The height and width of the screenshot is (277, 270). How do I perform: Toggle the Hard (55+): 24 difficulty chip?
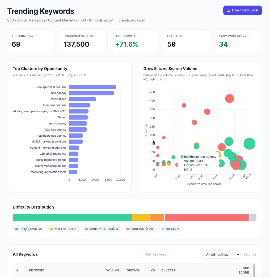[x=140, y=229]
